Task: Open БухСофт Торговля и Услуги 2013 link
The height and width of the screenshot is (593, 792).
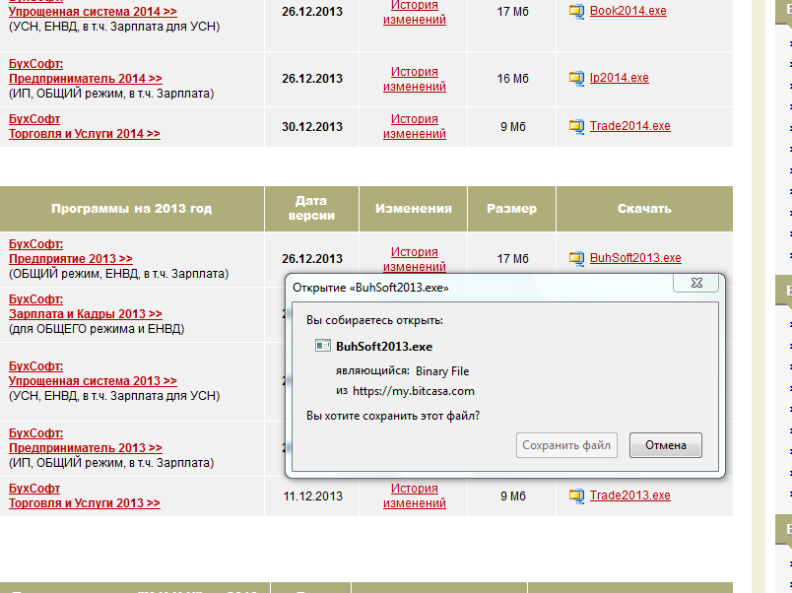Action: click(x=85, y=496)
